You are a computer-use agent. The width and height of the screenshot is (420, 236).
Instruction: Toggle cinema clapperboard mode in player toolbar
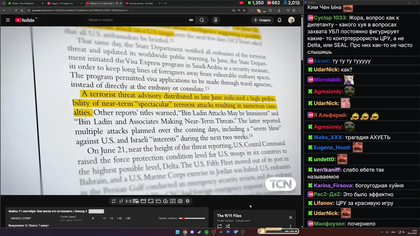[x=143, y=201]
